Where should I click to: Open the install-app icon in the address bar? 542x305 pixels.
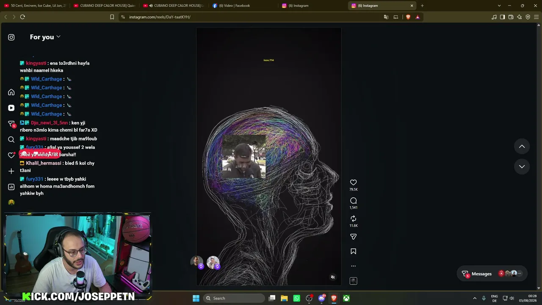396,17
